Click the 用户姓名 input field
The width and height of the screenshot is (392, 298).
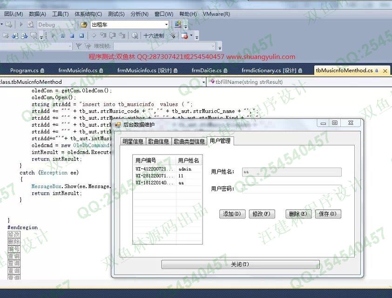292,172
